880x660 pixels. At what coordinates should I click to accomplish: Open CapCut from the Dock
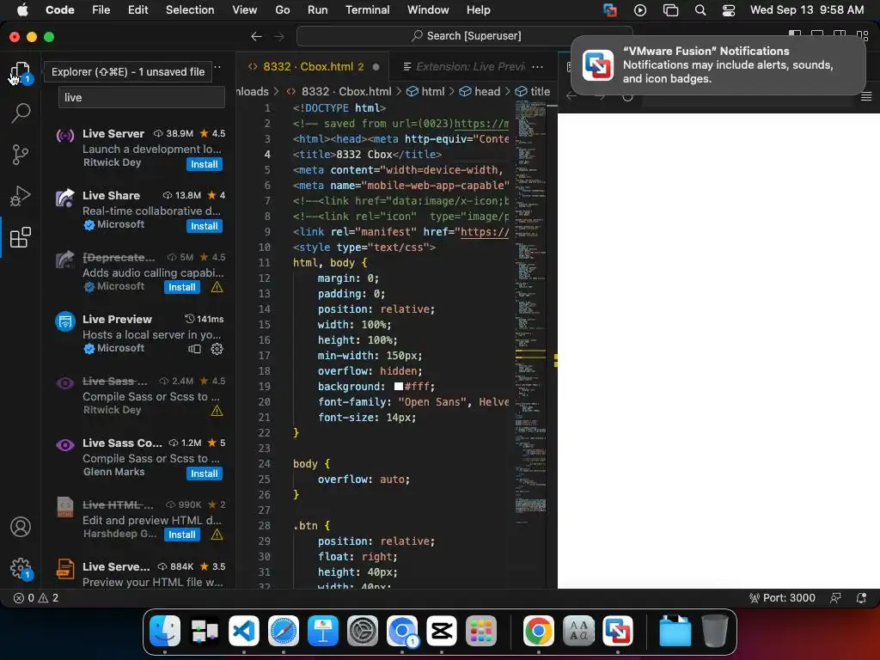442,631
